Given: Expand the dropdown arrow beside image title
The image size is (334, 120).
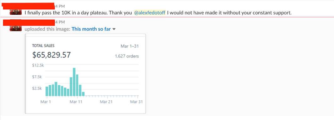Looking at the screenshot, I should click(x=114, y=29).
